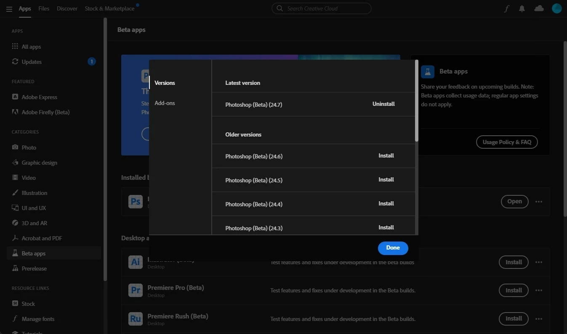
Task: Open more options for installed Photoshop Beta
Action: point(539,202)
